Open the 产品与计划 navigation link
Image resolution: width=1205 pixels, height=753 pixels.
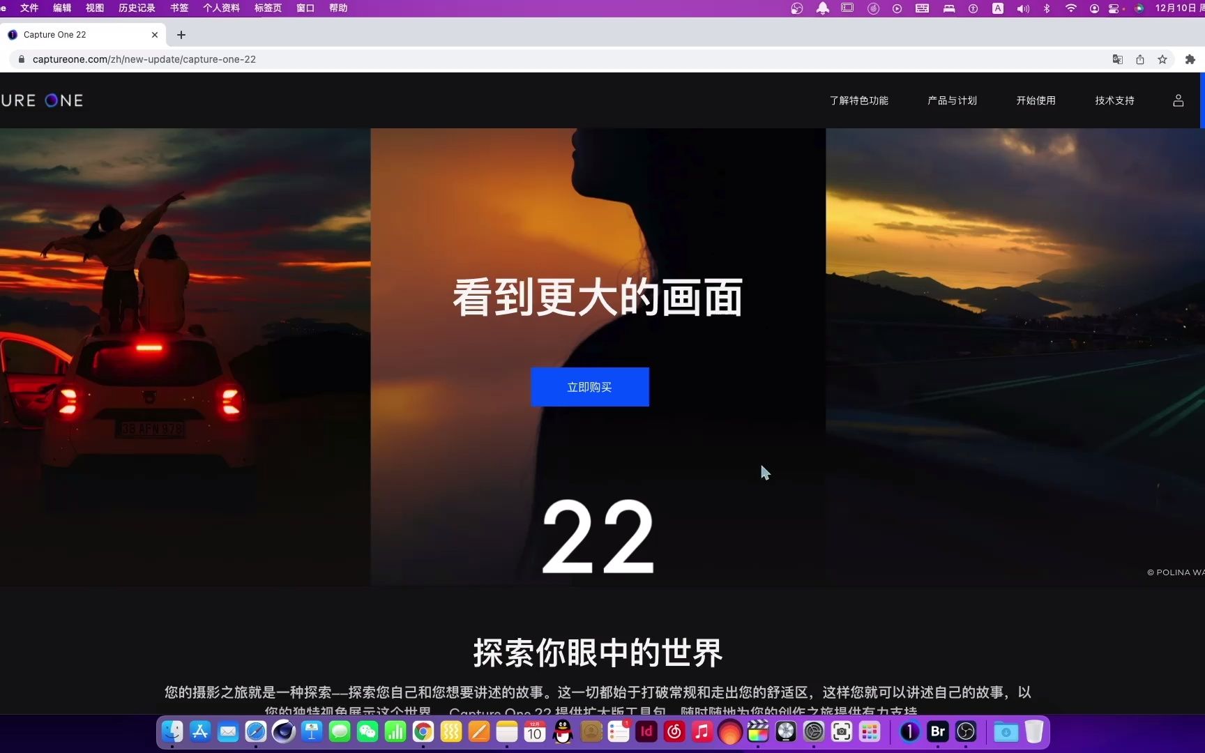coord(953,100)
